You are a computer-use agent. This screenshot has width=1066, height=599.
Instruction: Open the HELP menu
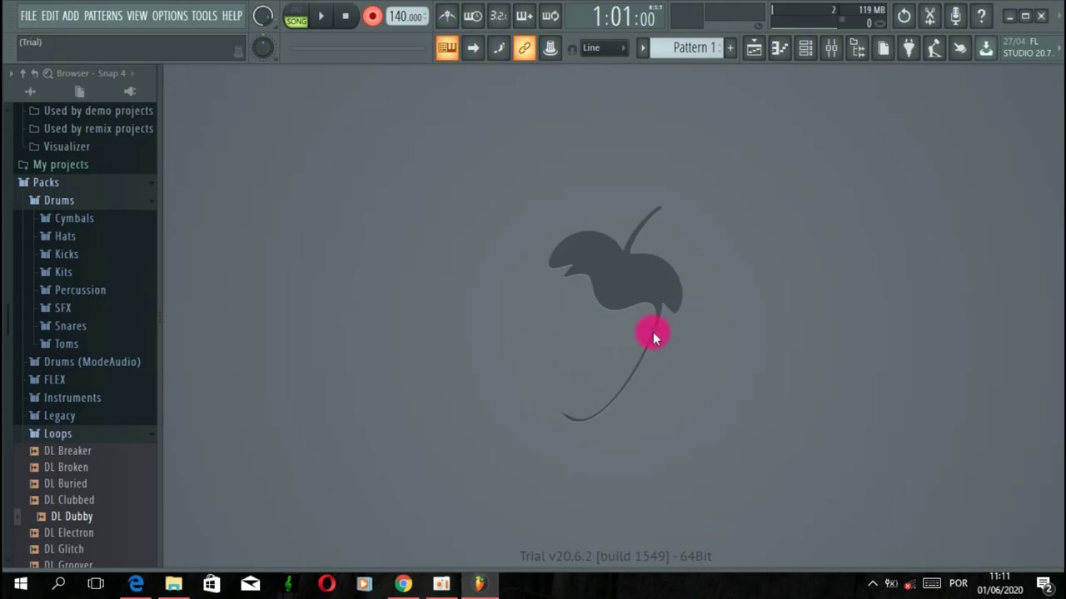click(x=232, y=16)
